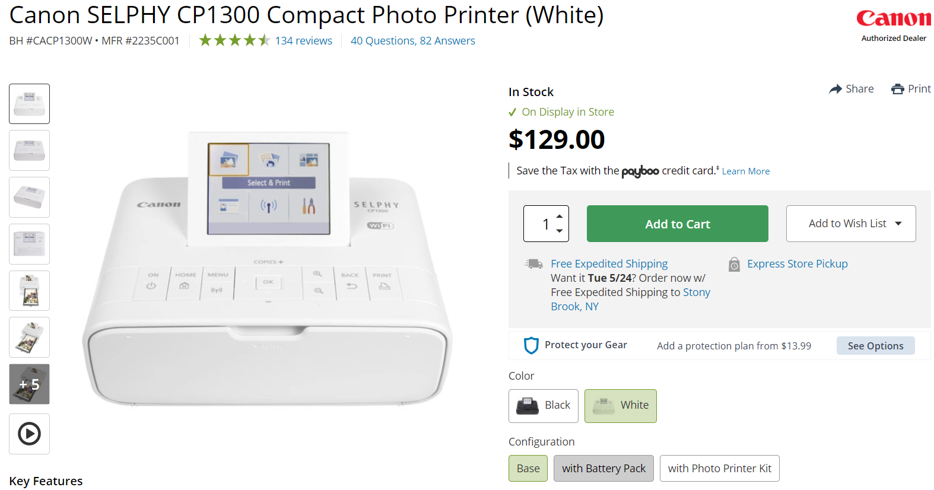The height and width of the screenshot is (490, 934).
Task: Click the Share arrow icon
Action: (835, 89)
